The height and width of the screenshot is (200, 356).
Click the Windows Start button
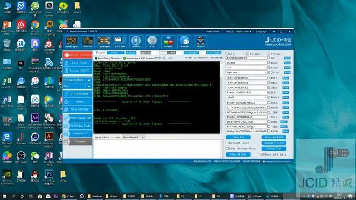pos(4,196)
